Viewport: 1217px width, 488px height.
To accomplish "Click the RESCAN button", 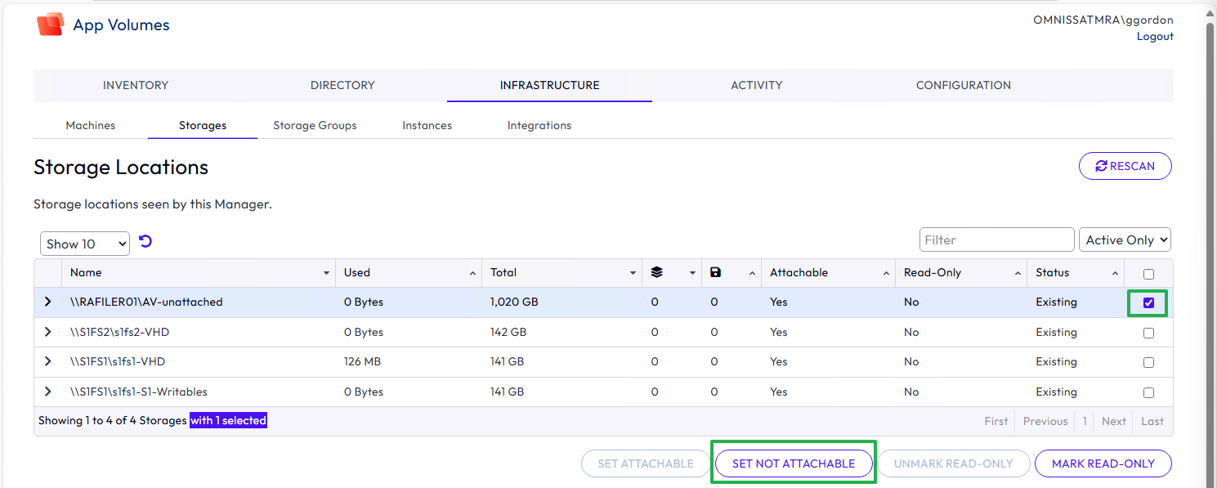I will click(1125, 166).
